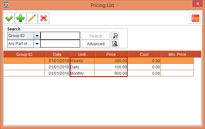Delete selected price with red X icon
Viewport: 205px width, 129px height.
(x=44, y=18)
